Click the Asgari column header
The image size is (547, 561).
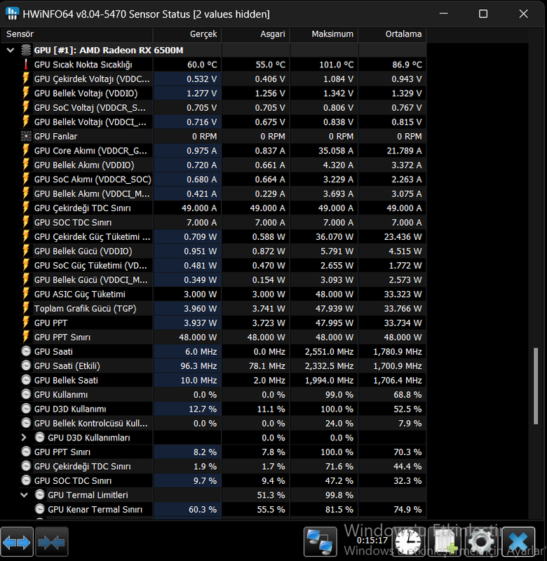pyautogui.click(x=255, y=34)
